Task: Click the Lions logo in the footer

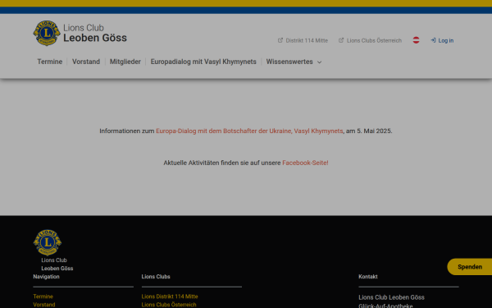Action: 48,242
